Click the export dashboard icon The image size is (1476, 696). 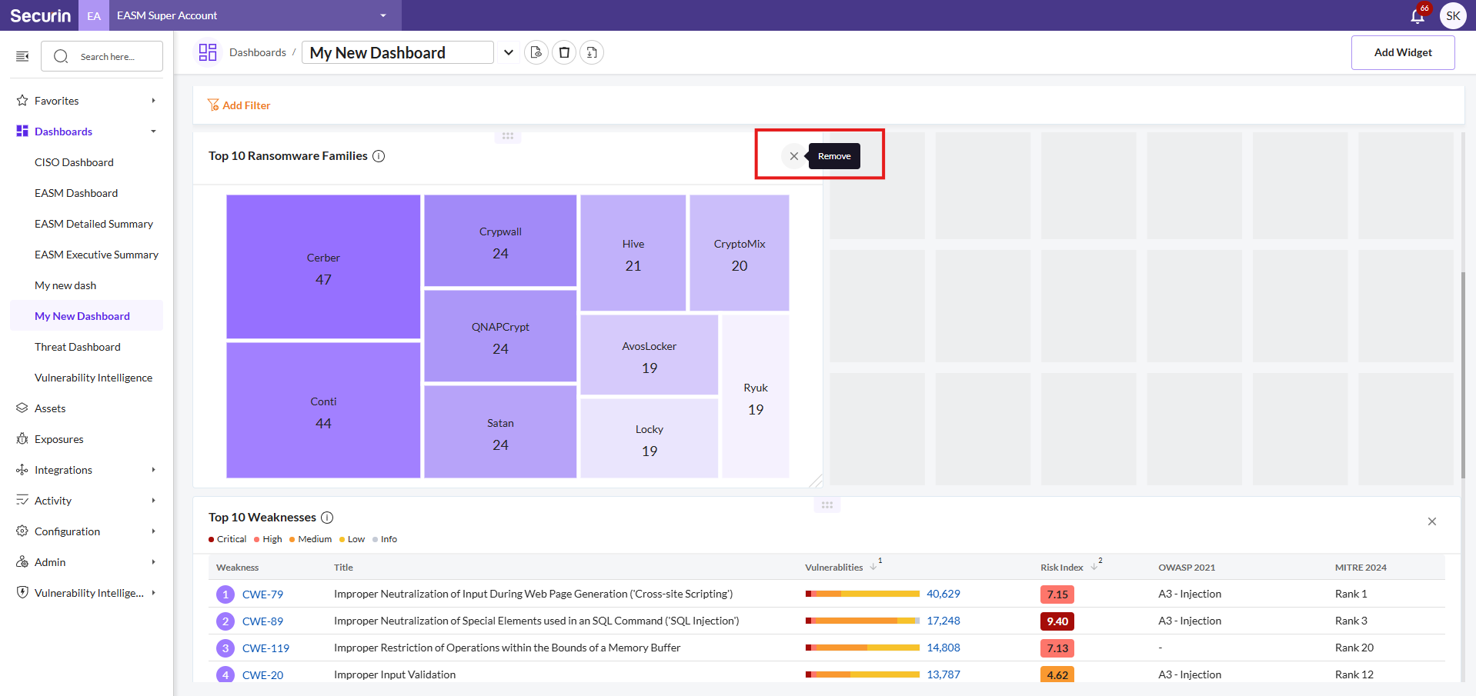(592, 52)
